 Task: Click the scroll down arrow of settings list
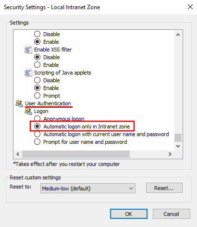(178, 146)
